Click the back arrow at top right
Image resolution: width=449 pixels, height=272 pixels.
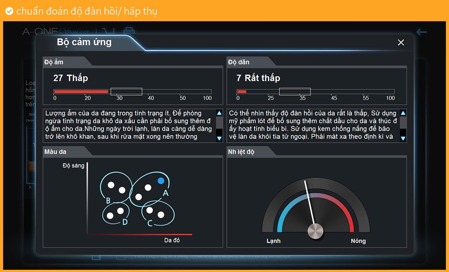point(422,32)
